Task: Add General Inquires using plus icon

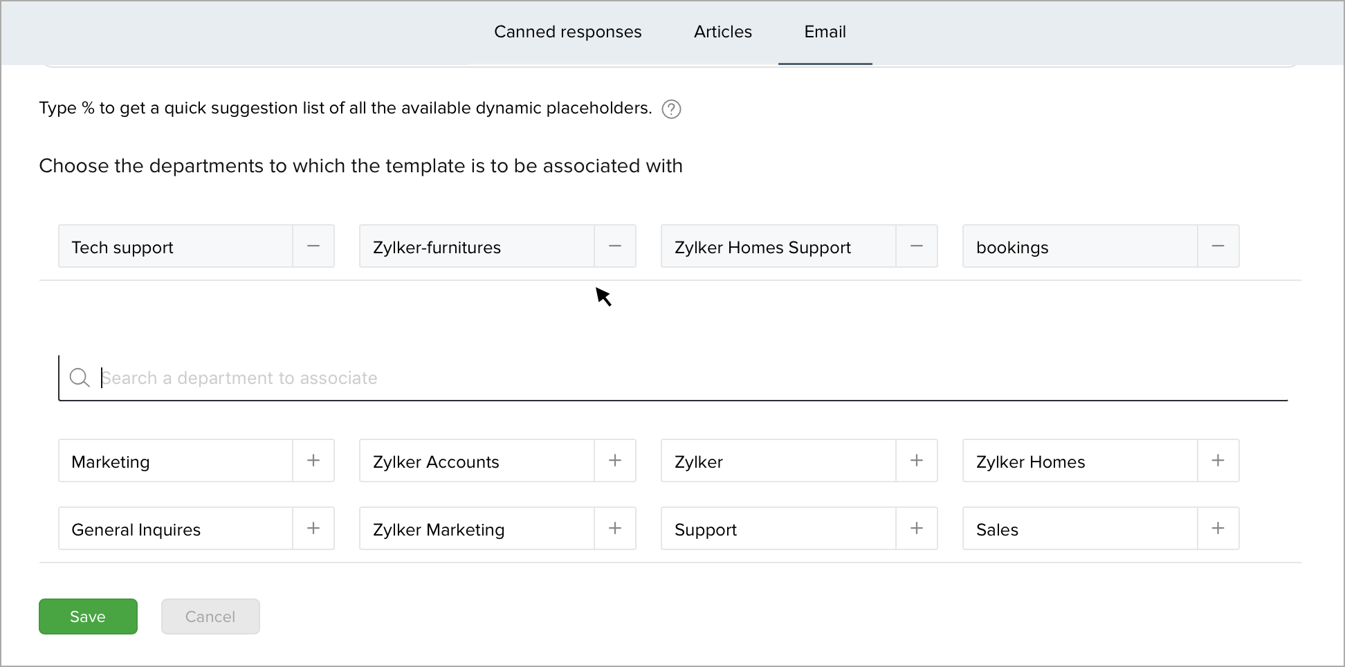Action: pyautogui.click(x=313, y=529)
